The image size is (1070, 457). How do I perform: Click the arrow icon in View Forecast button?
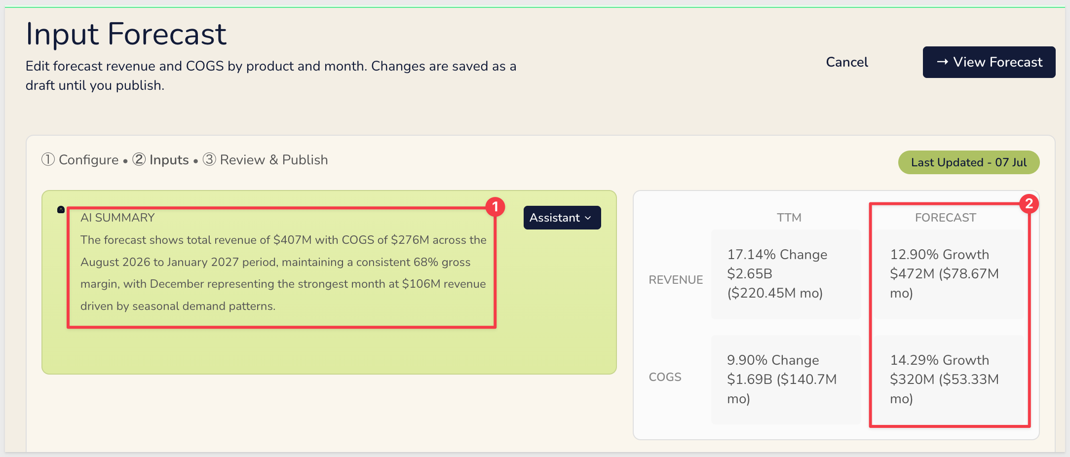942,62
